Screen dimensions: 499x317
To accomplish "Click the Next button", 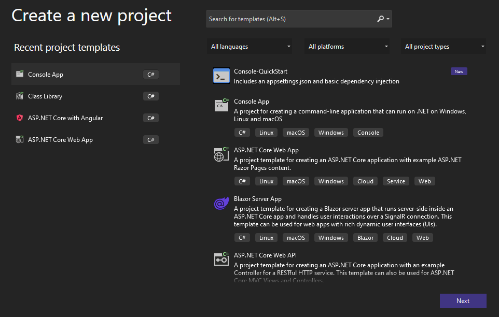I will (463, 301).
